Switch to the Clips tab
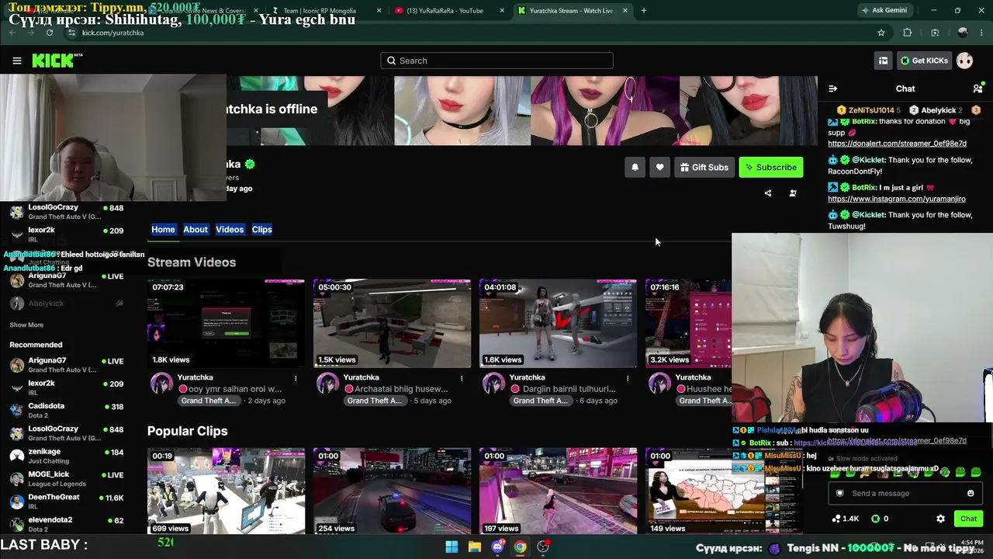 pyautogui.click(x=262, y=229)
